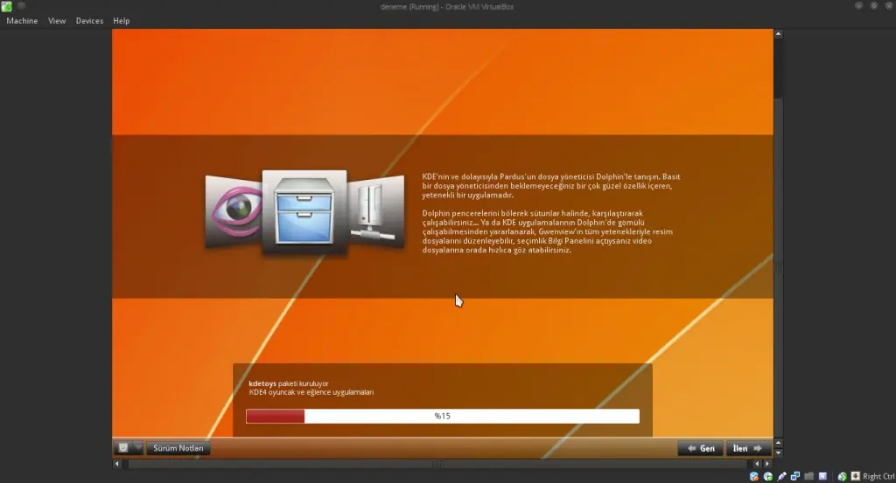Click the Right Ctrl host key label
Image resolution: width=896 pixels, height=483 pixels.
pyautogui.click(x=878, y=476)
